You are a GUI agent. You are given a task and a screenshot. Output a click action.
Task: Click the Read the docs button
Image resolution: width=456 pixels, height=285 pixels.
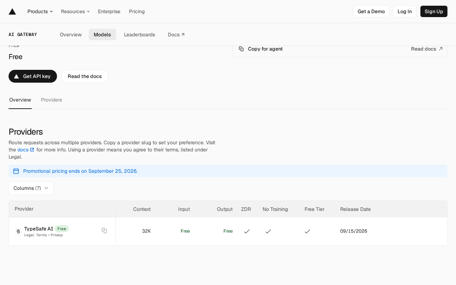click(85, 76)
